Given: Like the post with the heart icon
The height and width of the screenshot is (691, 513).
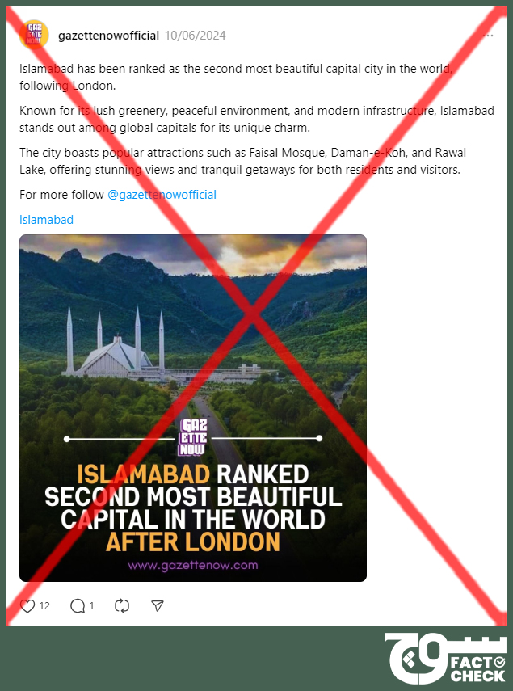Looking at the screenshot, I should 27,606.
